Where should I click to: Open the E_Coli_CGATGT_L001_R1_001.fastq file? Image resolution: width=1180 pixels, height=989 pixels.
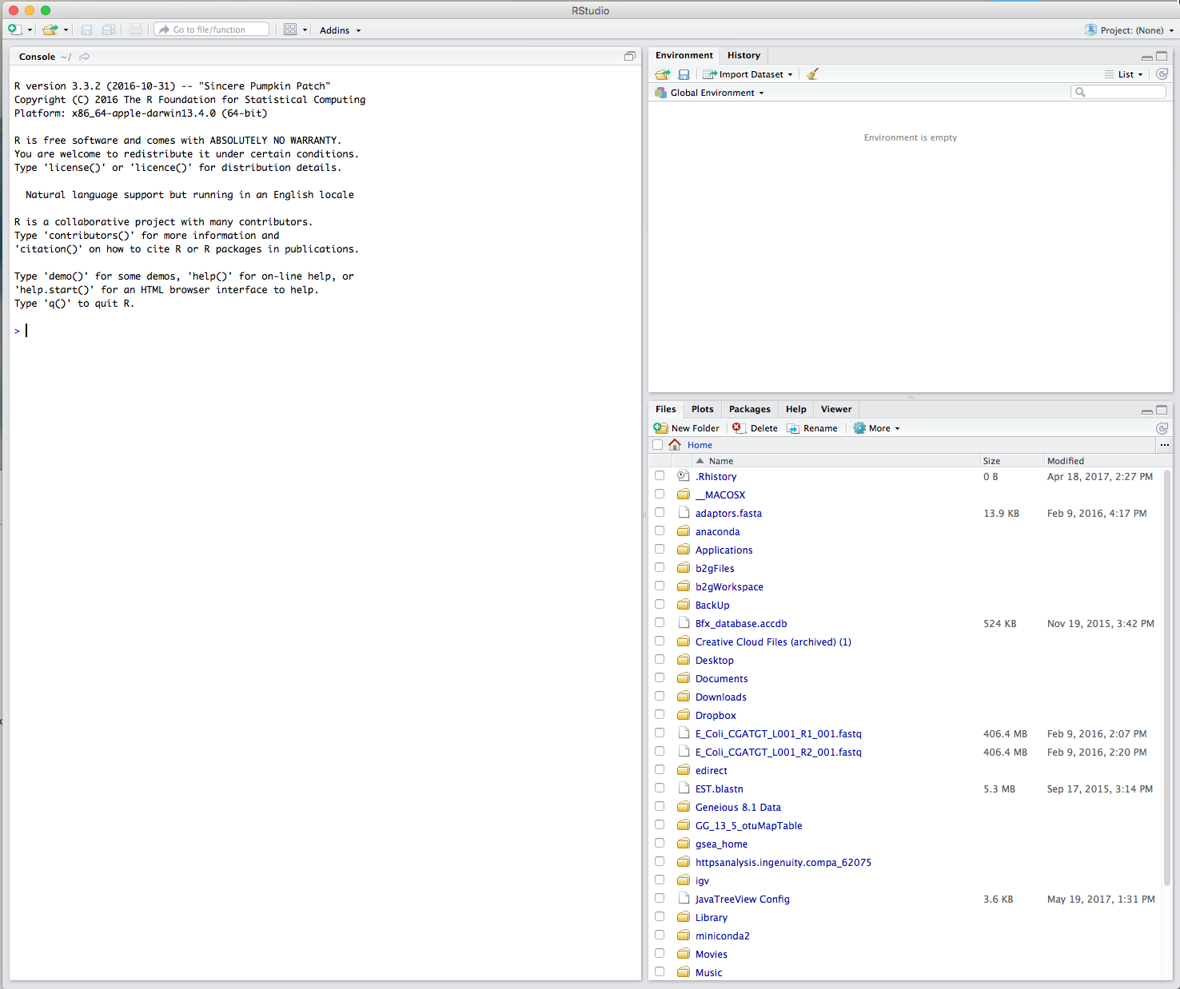pos(779,733)
